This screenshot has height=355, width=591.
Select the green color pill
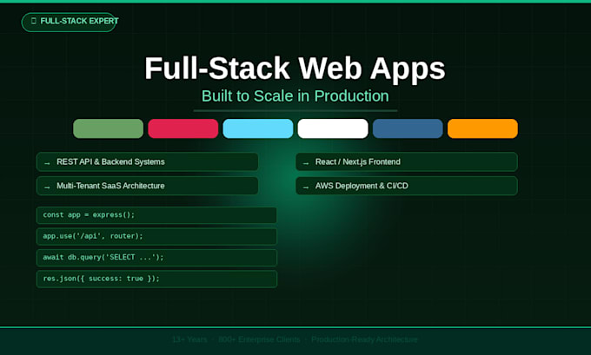click(x=108, y=128)
